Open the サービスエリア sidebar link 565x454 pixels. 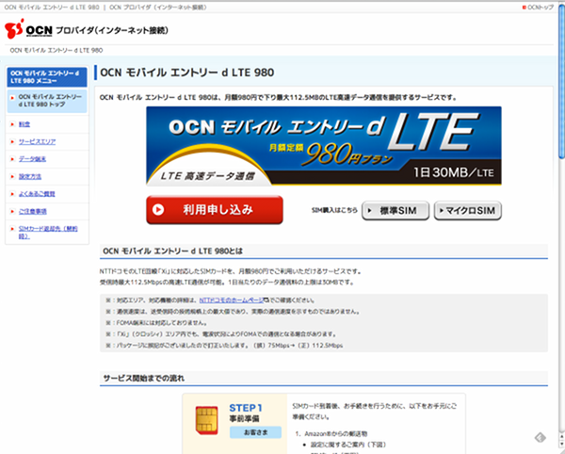(37, 141)
